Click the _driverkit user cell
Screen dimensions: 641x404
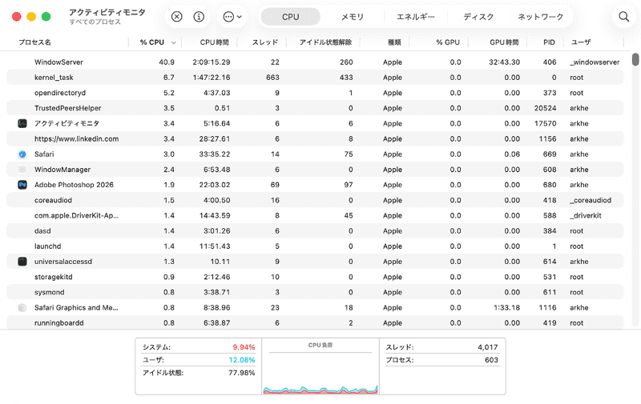click(586, 215)
